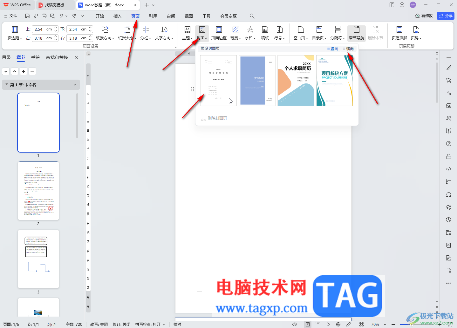Open the 页面边框 page border tool
The image size is (457, 328).
(x=219, y=33)
